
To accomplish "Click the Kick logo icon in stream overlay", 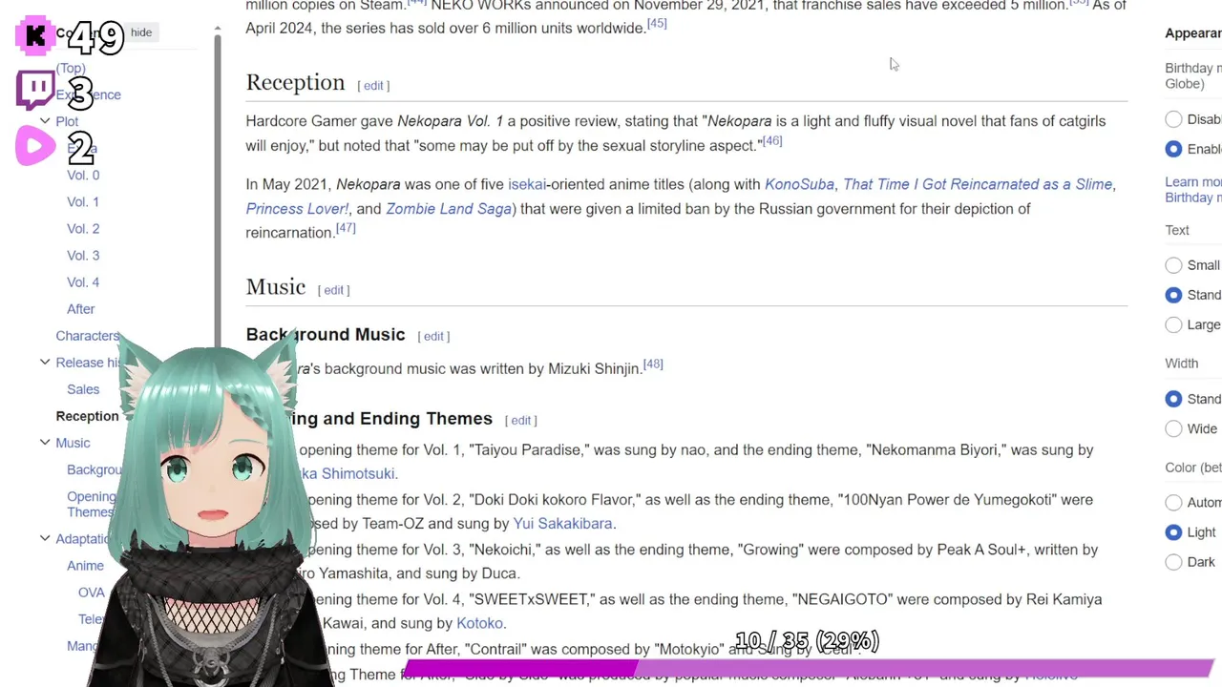I will 35,35.
